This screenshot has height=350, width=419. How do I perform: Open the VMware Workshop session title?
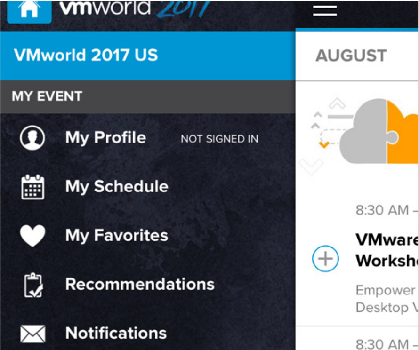(x=387, y=250)
